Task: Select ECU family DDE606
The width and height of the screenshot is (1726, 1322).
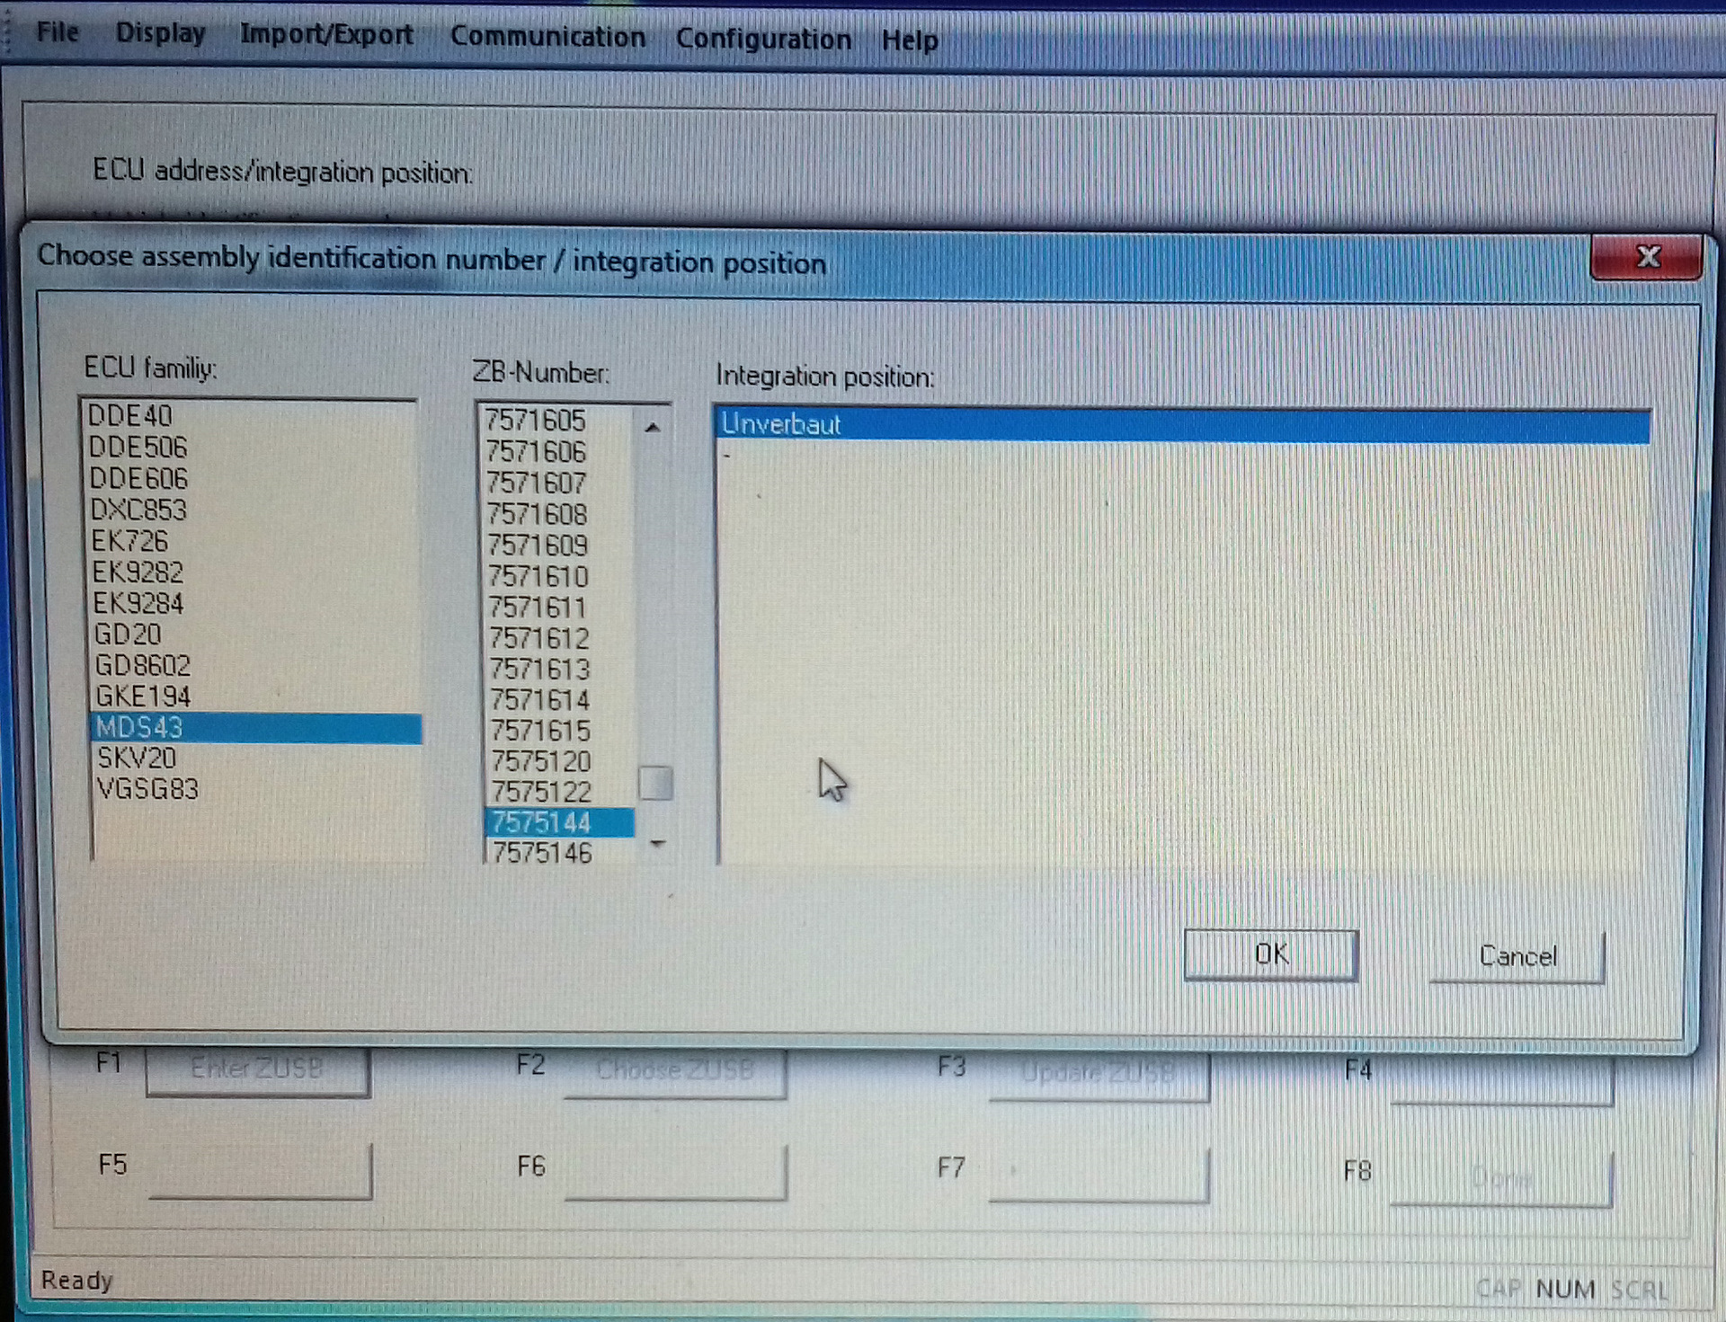Action: (x=138, y=478)
